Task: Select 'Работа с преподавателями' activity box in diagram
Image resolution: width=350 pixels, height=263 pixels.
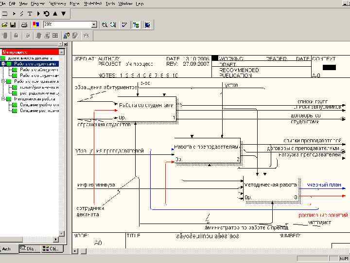Action: [208, 152]
